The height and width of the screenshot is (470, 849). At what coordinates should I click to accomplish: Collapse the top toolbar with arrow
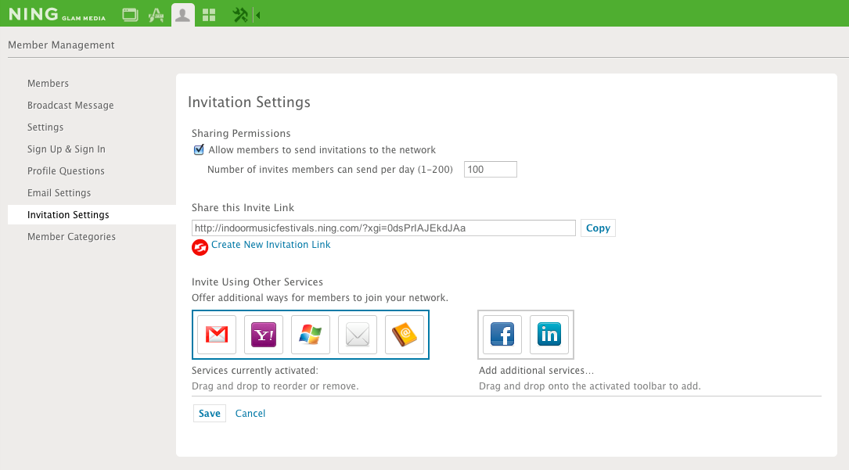tap(257, 14)
